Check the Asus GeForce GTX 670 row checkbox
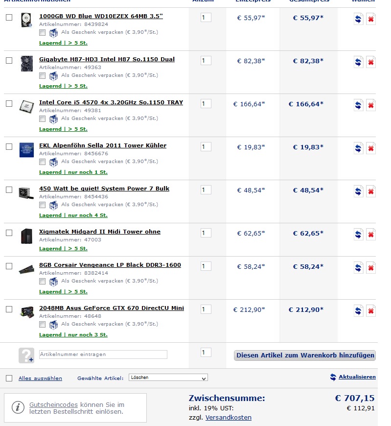Image resolution: width=391 pixels, height=426 pixels. click(x=9, y=309)
